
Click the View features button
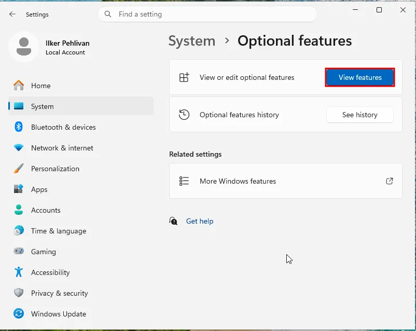(x=360, y=77)
